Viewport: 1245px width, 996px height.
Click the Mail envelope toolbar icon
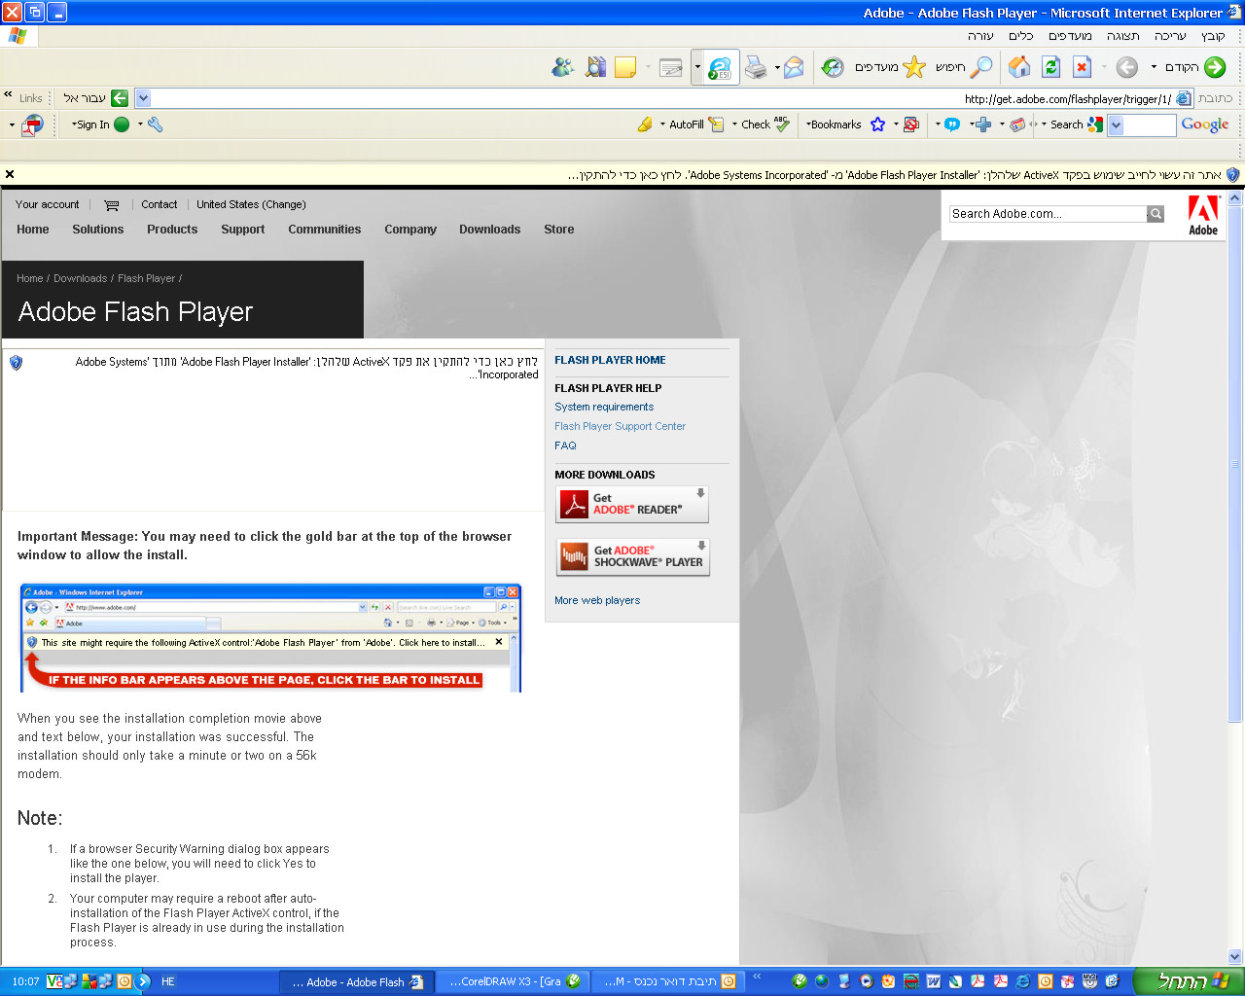click(x=795, y=67)
